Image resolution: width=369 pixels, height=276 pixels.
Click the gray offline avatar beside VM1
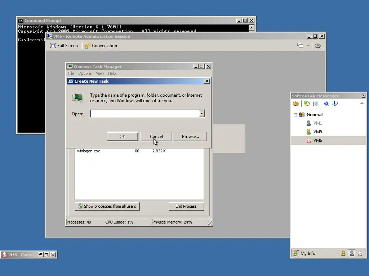[308, 123]
